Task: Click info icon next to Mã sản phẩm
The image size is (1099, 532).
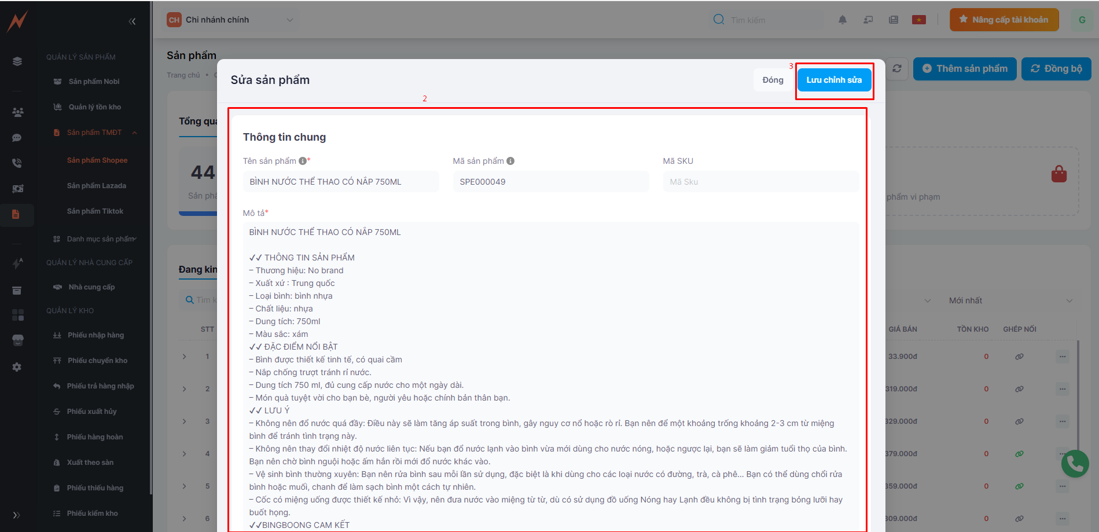Action: coord(510,161)
